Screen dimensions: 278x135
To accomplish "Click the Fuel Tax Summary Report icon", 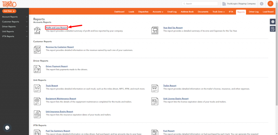I will click(x=37, y=132).
